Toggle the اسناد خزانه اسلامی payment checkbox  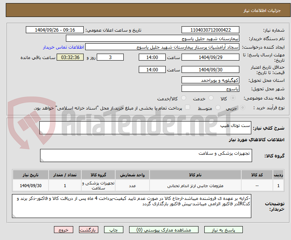pos(188,107)
